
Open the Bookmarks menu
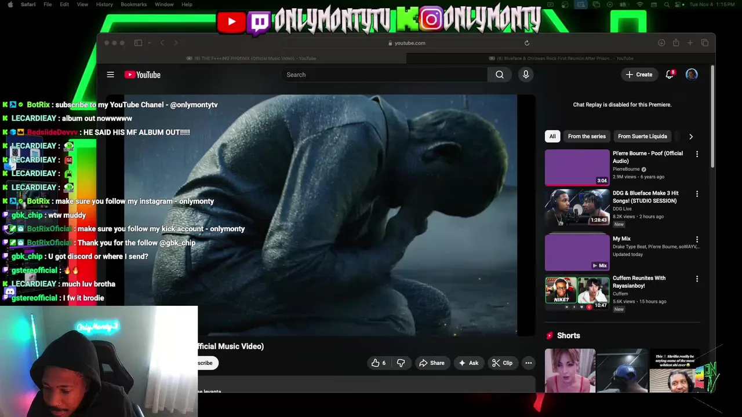(134, 4)
